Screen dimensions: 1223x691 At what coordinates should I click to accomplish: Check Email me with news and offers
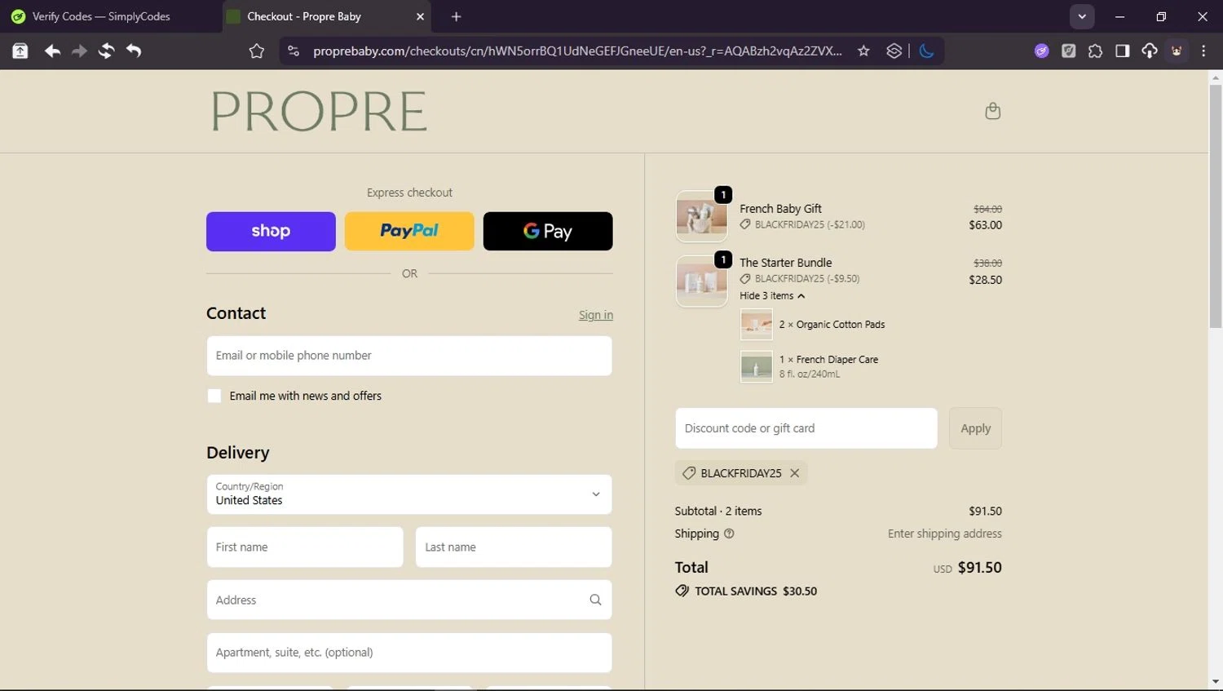point(214,396)
